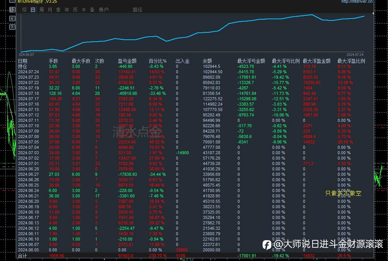Image resolution: width=388 pixels, height=261 pixels.
Task: Open the 备 tab
Action: coord(92,10)
